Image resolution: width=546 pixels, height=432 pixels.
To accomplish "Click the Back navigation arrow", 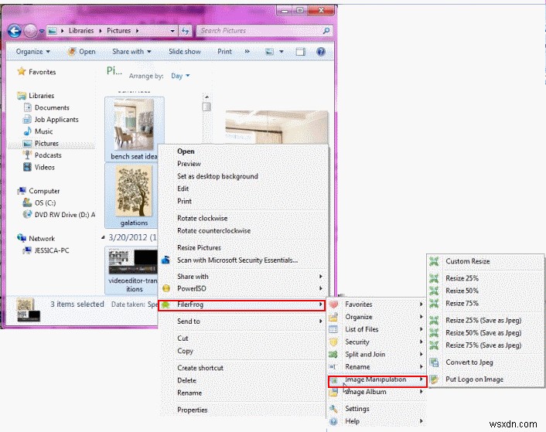I will tap(15, 31).
